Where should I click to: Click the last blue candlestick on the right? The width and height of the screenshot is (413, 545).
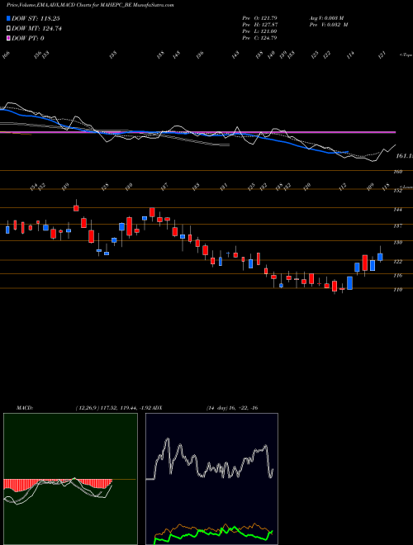click(380, 257)
